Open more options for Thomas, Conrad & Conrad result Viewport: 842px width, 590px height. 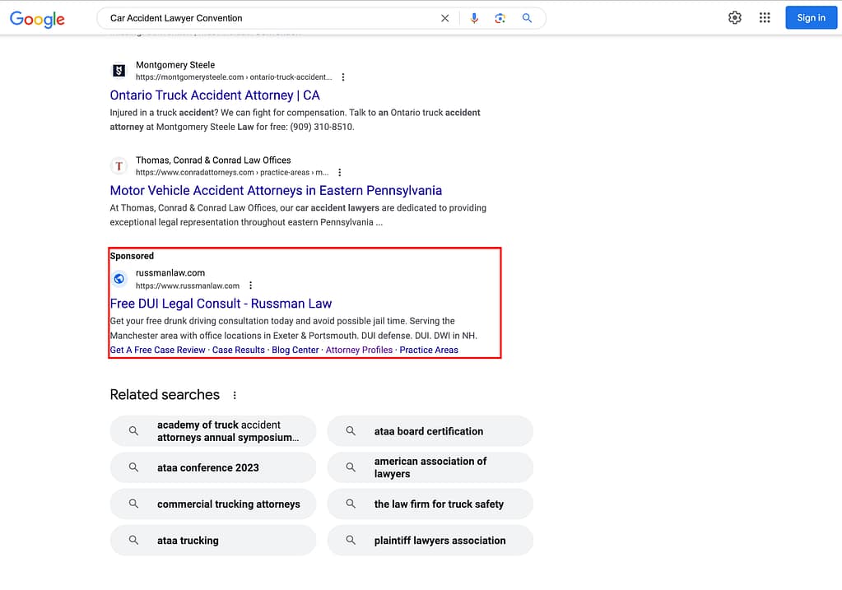pos(339,173)
